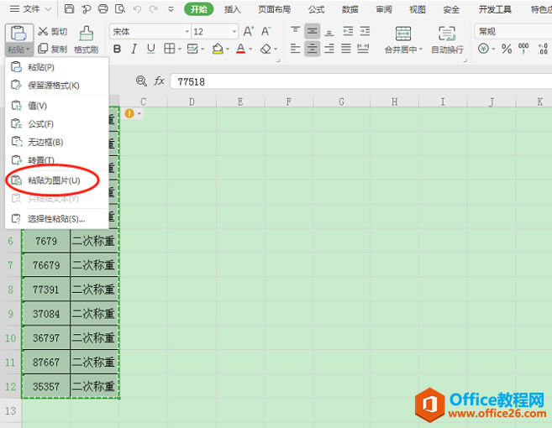Click Wrap Text (自动换行)

point(447,39)
